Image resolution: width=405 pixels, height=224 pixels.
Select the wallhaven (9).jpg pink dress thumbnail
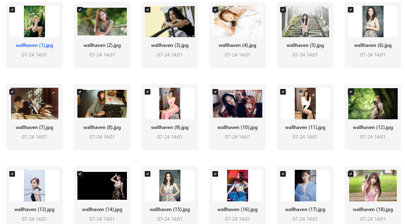click(170, 104)
